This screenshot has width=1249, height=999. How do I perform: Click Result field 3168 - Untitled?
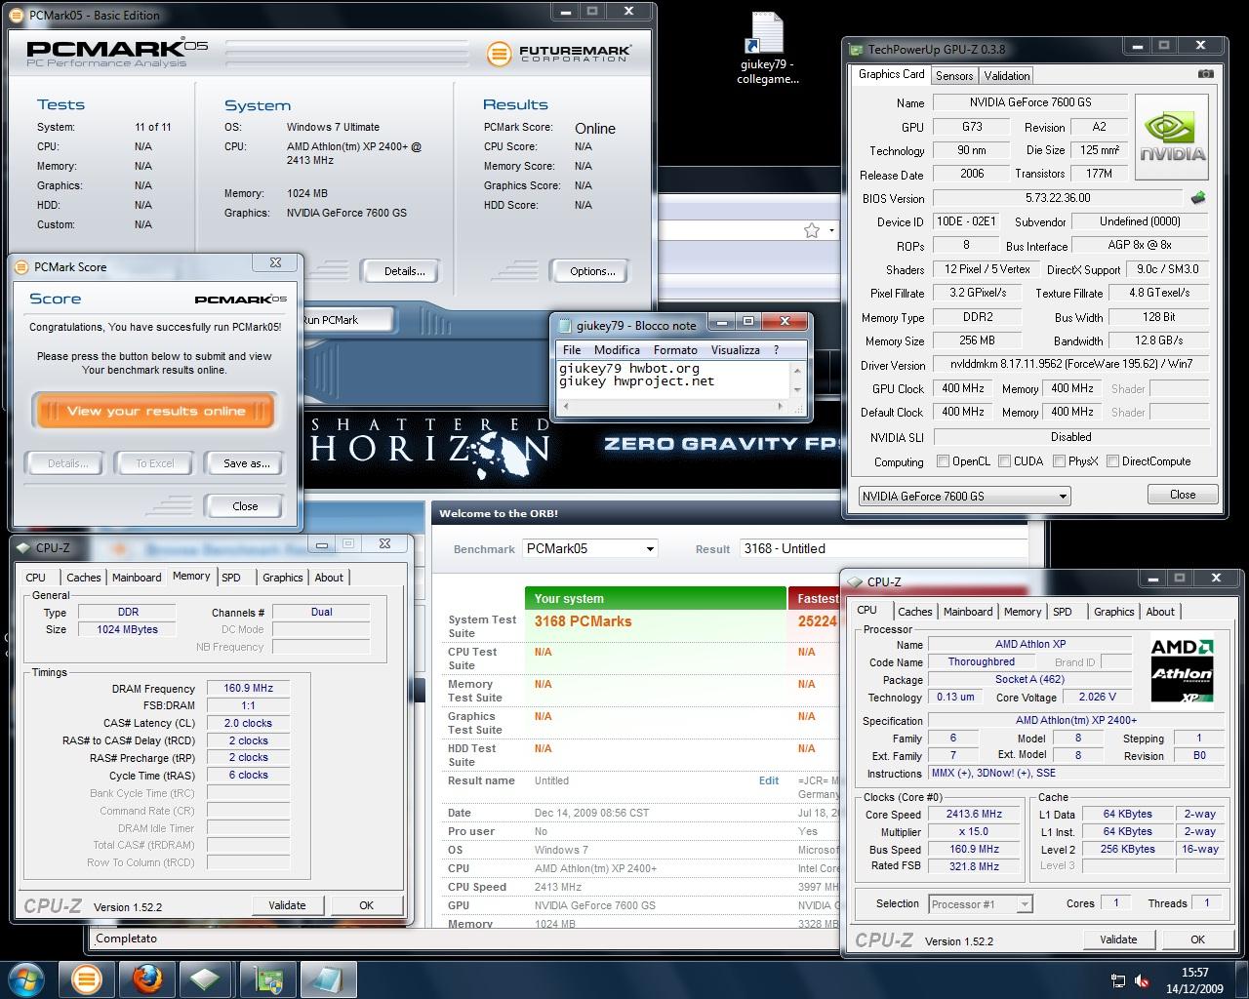point(884,548)
